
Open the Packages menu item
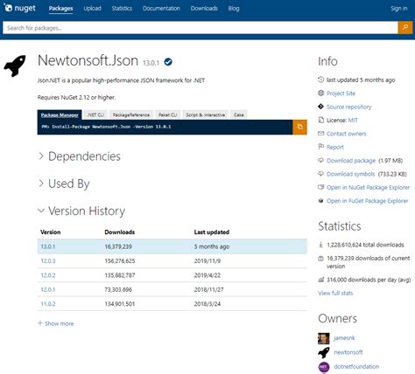coord(60,8)
